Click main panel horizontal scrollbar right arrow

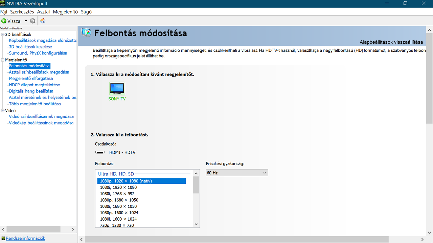tap(423, 240)
